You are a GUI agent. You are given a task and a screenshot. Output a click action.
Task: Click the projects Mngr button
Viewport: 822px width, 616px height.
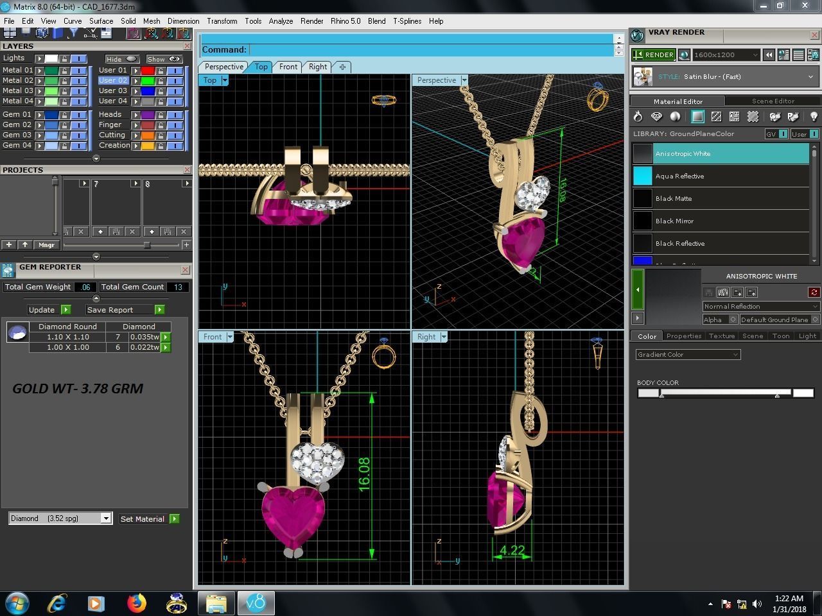point(46,244)
